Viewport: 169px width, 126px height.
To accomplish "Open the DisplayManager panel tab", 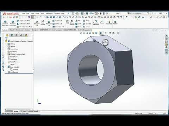I will (x=26, y=35).
